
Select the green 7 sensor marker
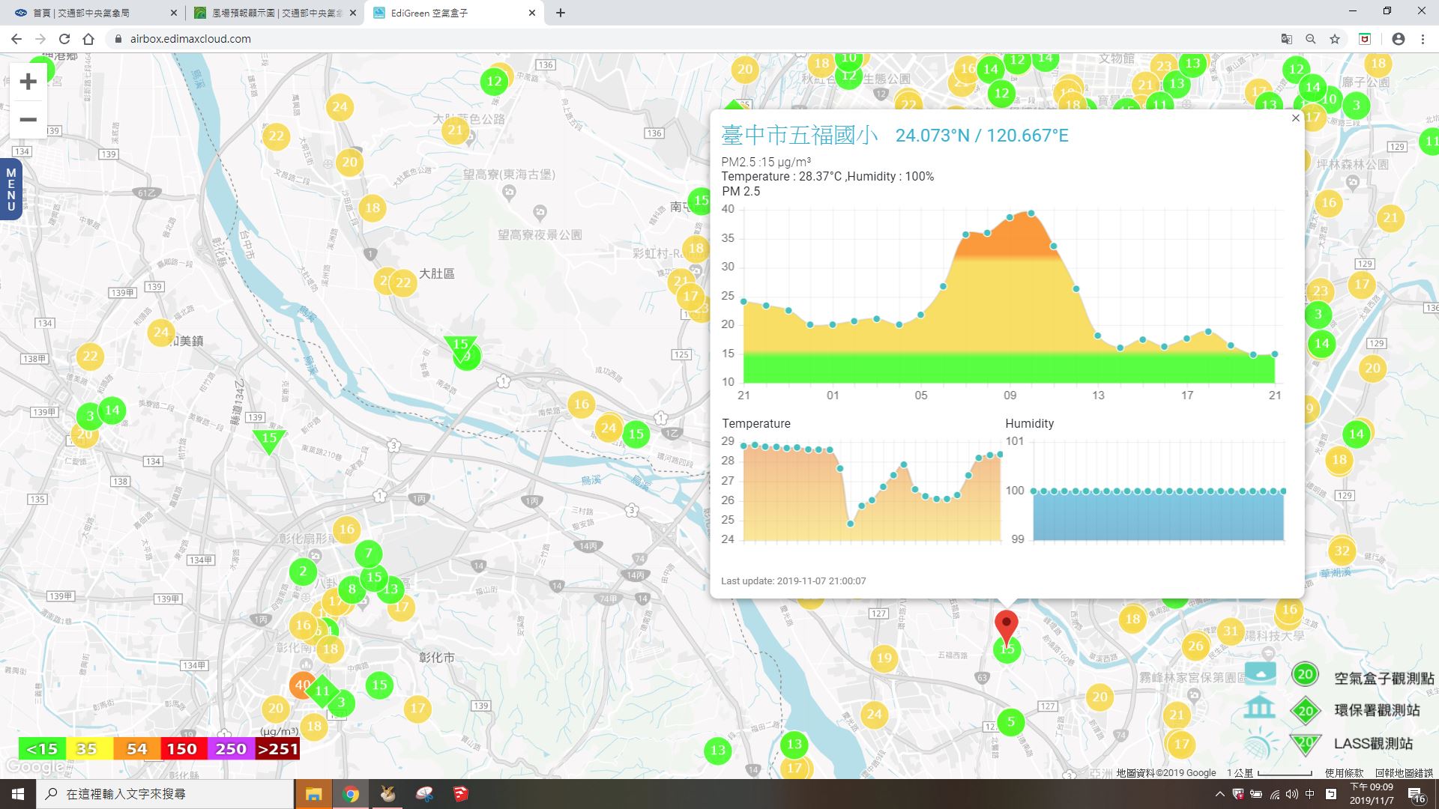click(x=368, y=554)
